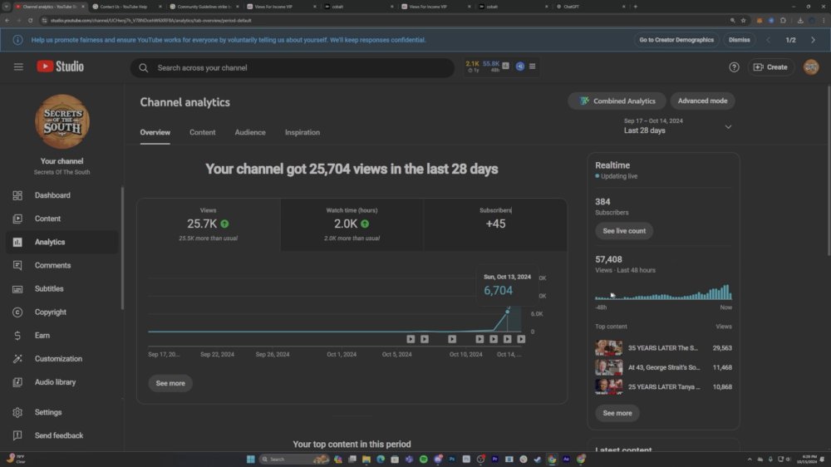
Task: Select the Subscribers metric card
Action: 495,224
